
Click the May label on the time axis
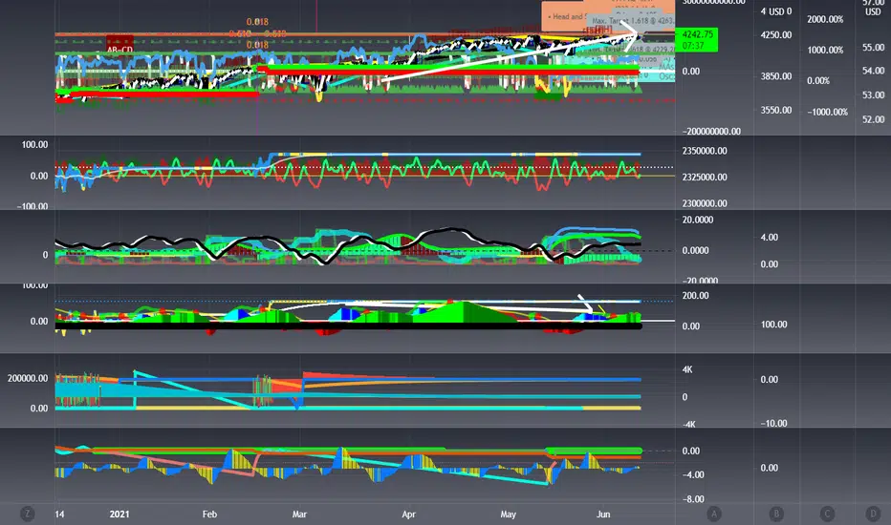coord(508,514)
